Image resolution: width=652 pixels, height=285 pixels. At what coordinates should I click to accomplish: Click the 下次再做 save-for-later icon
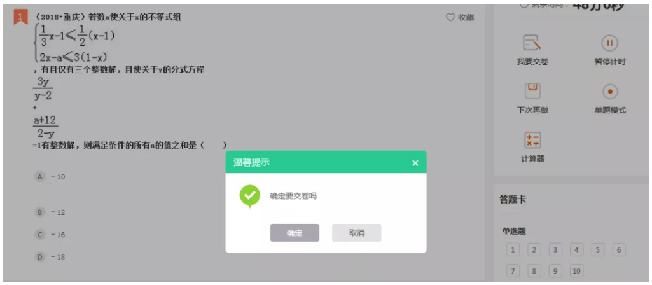[x=532, y=91]
